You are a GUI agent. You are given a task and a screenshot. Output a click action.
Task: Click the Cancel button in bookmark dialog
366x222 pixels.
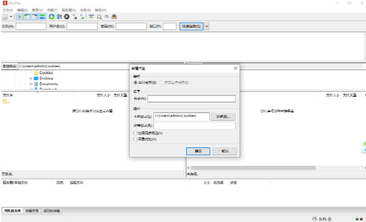click(225, 151)
